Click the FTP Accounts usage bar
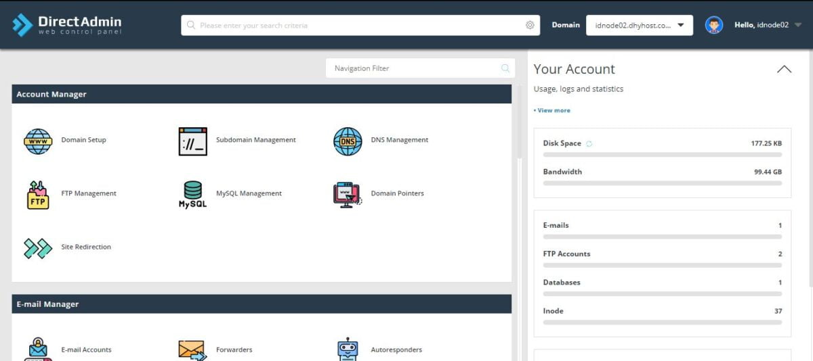 pyautogui.click(x=663, y=265)
